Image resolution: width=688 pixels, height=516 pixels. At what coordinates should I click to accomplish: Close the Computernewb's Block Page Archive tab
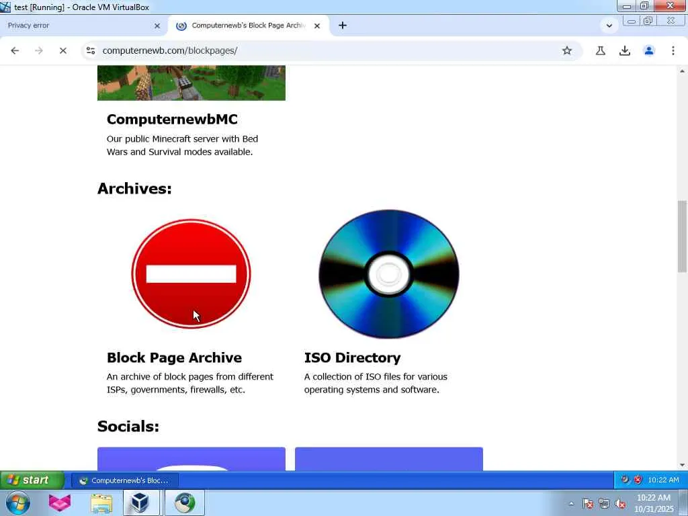click(317, 26)
